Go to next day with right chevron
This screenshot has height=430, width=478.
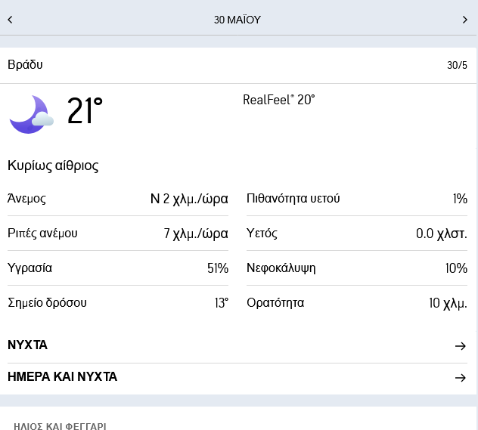point(464,20)
